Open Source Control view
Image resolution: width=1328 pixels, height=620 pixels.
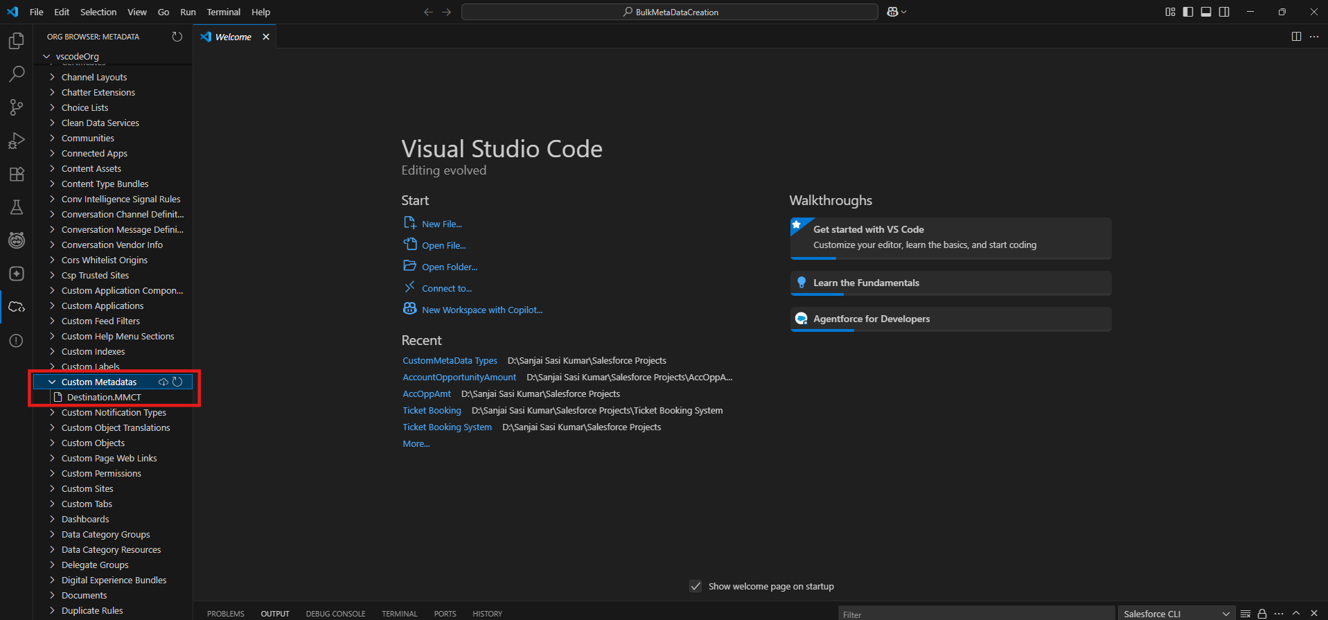17,107
